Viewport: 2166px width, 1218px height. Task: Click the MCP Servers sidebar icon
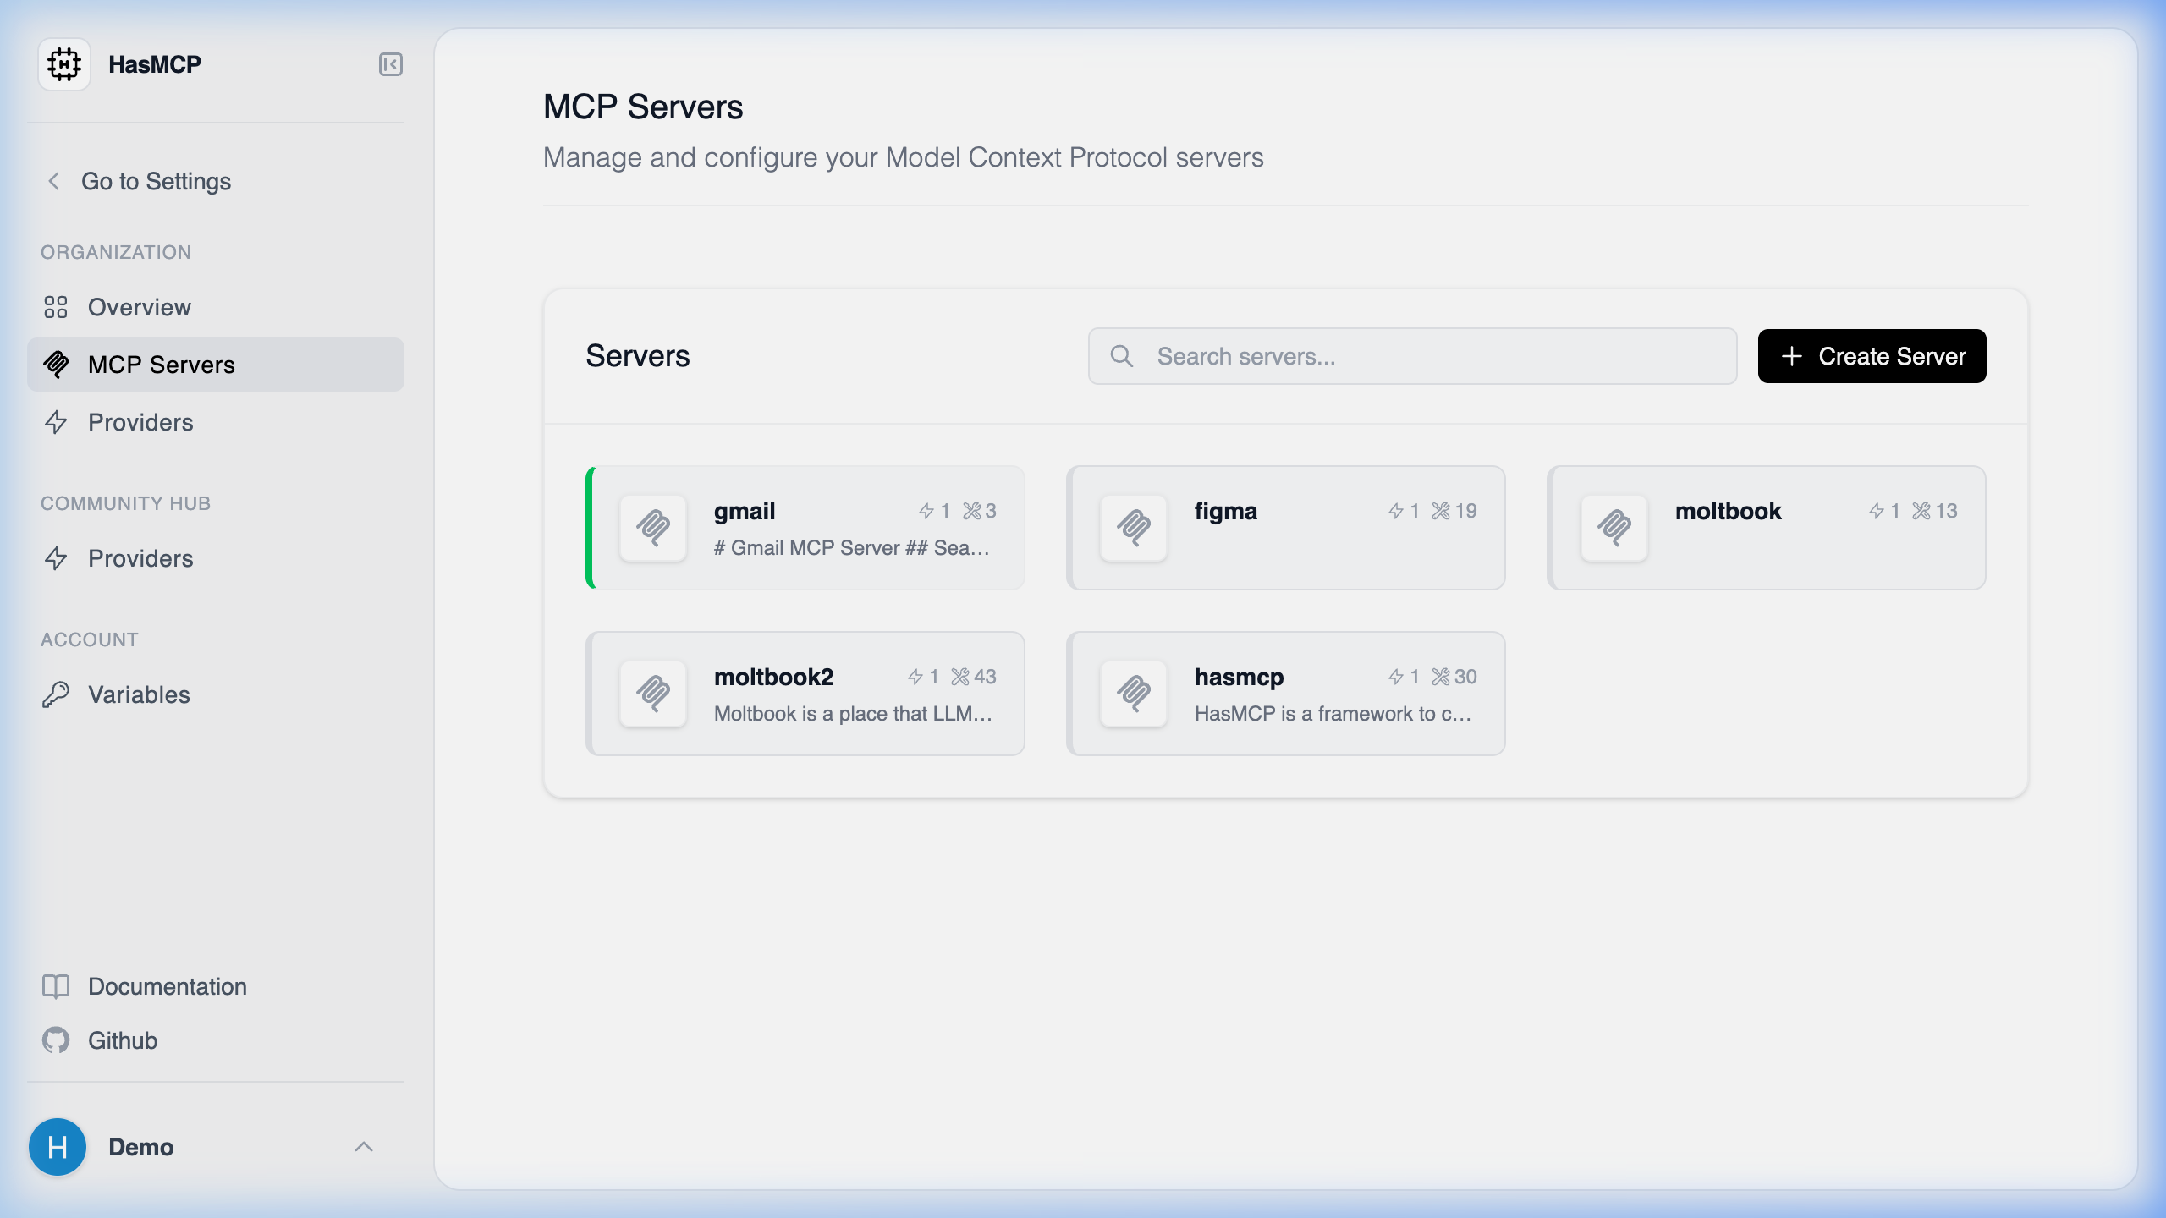[57, 365]
